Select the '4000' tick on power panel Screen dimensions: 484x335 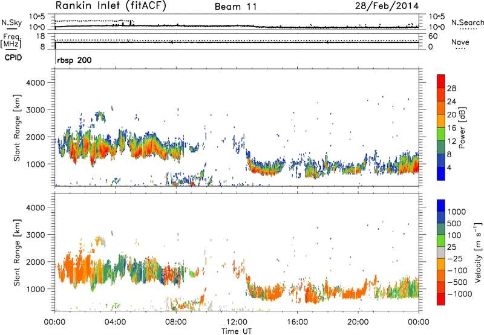35,83
